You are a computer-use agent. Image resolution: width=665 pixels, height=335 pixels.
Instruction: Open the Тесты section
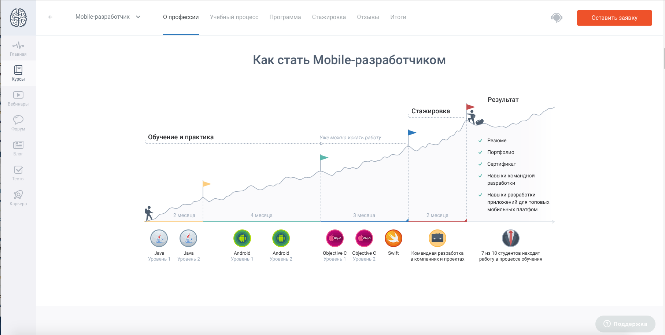pos(18,173)
